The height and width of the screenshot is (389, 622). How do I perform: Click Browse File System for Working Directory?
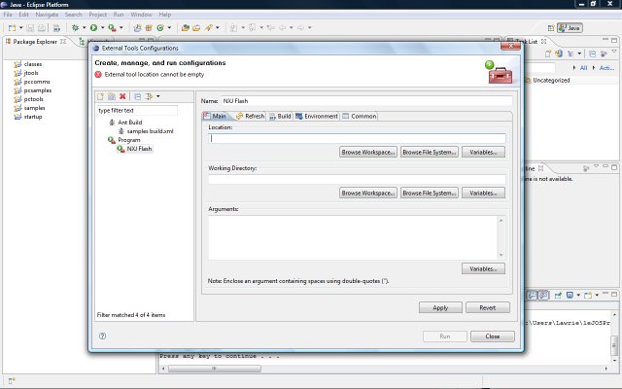pyautogui.click(x=429, y=193)
